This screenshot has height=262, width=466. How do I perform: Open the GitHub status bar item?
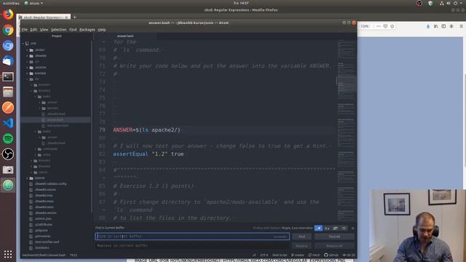tap(331, 255)
